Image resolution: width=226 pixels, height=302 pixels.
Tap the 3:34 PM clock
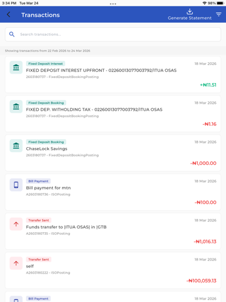(9, 3)
